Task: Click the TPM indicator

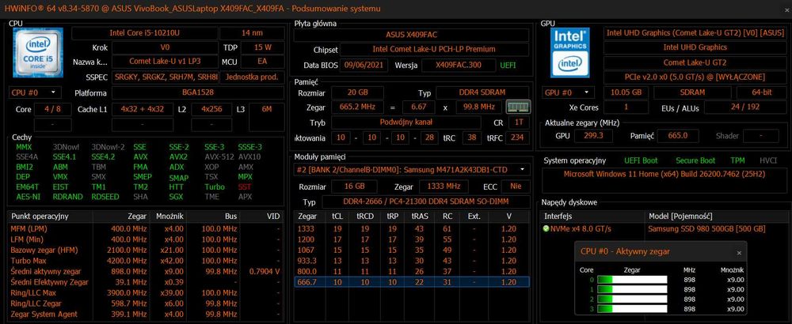Action: click(737, 160)
